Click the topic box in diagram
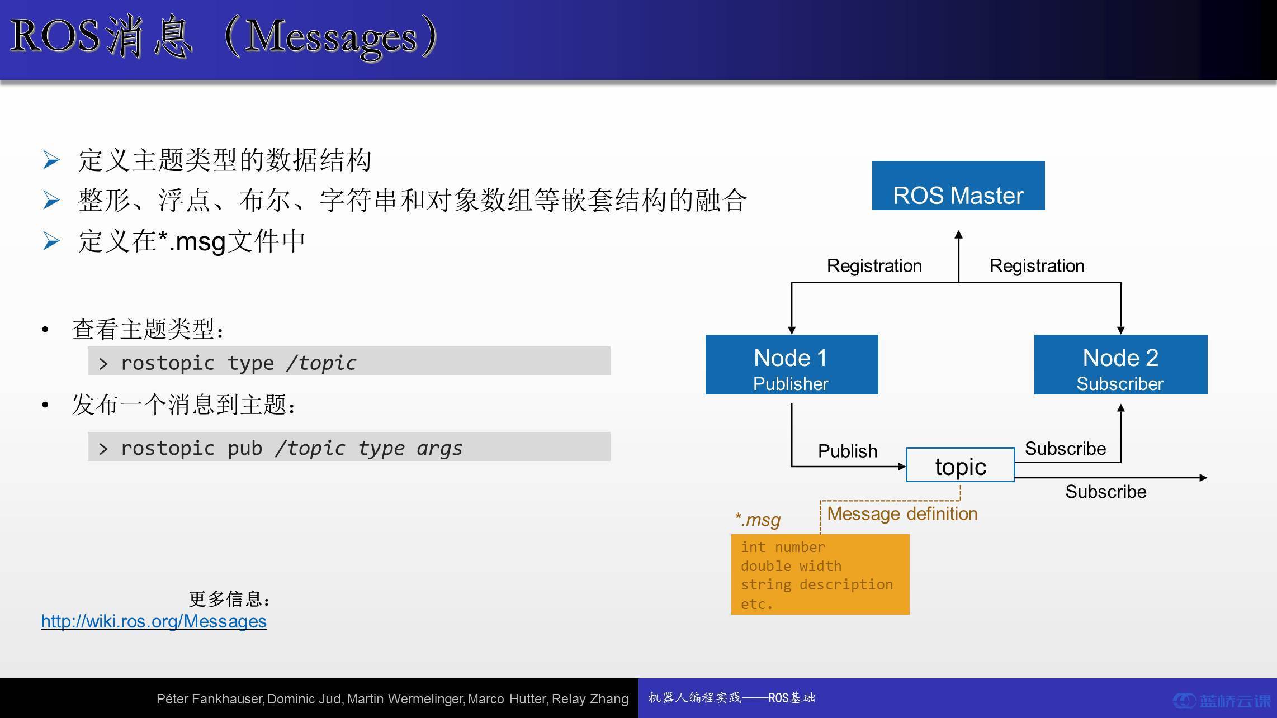Viewport: 1277px width, 718px height. pyautogui.click(x=960, y=465)
